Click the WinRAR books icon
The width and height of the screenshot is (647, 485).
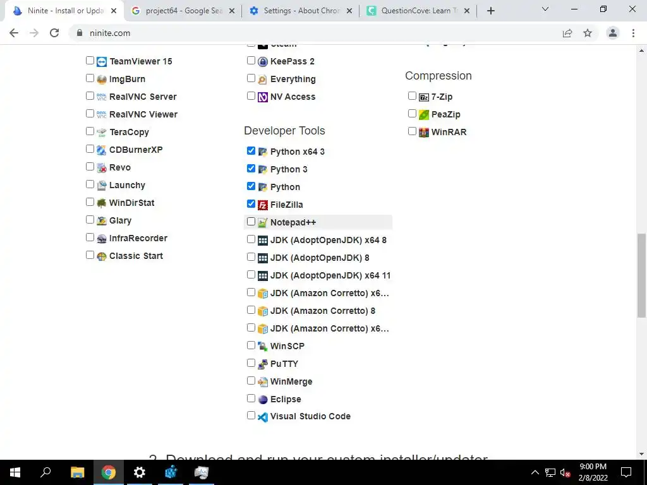click(424, 133)
